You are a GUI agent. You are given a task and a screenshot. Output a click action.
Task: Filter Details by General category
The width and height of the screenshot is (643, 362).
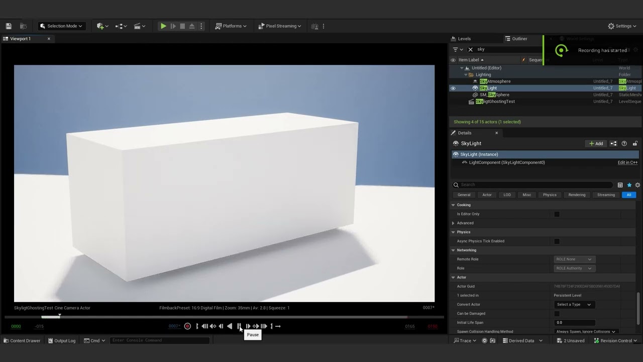pos(464,195)
